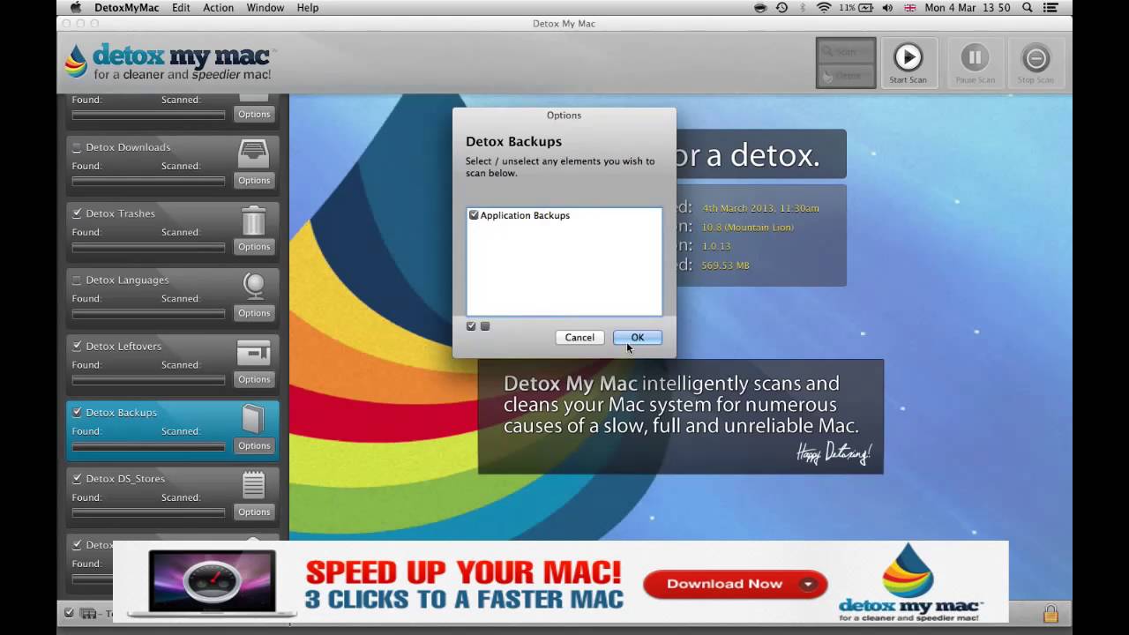
Task: Open the Action menu
Action: tap(218, 8)
